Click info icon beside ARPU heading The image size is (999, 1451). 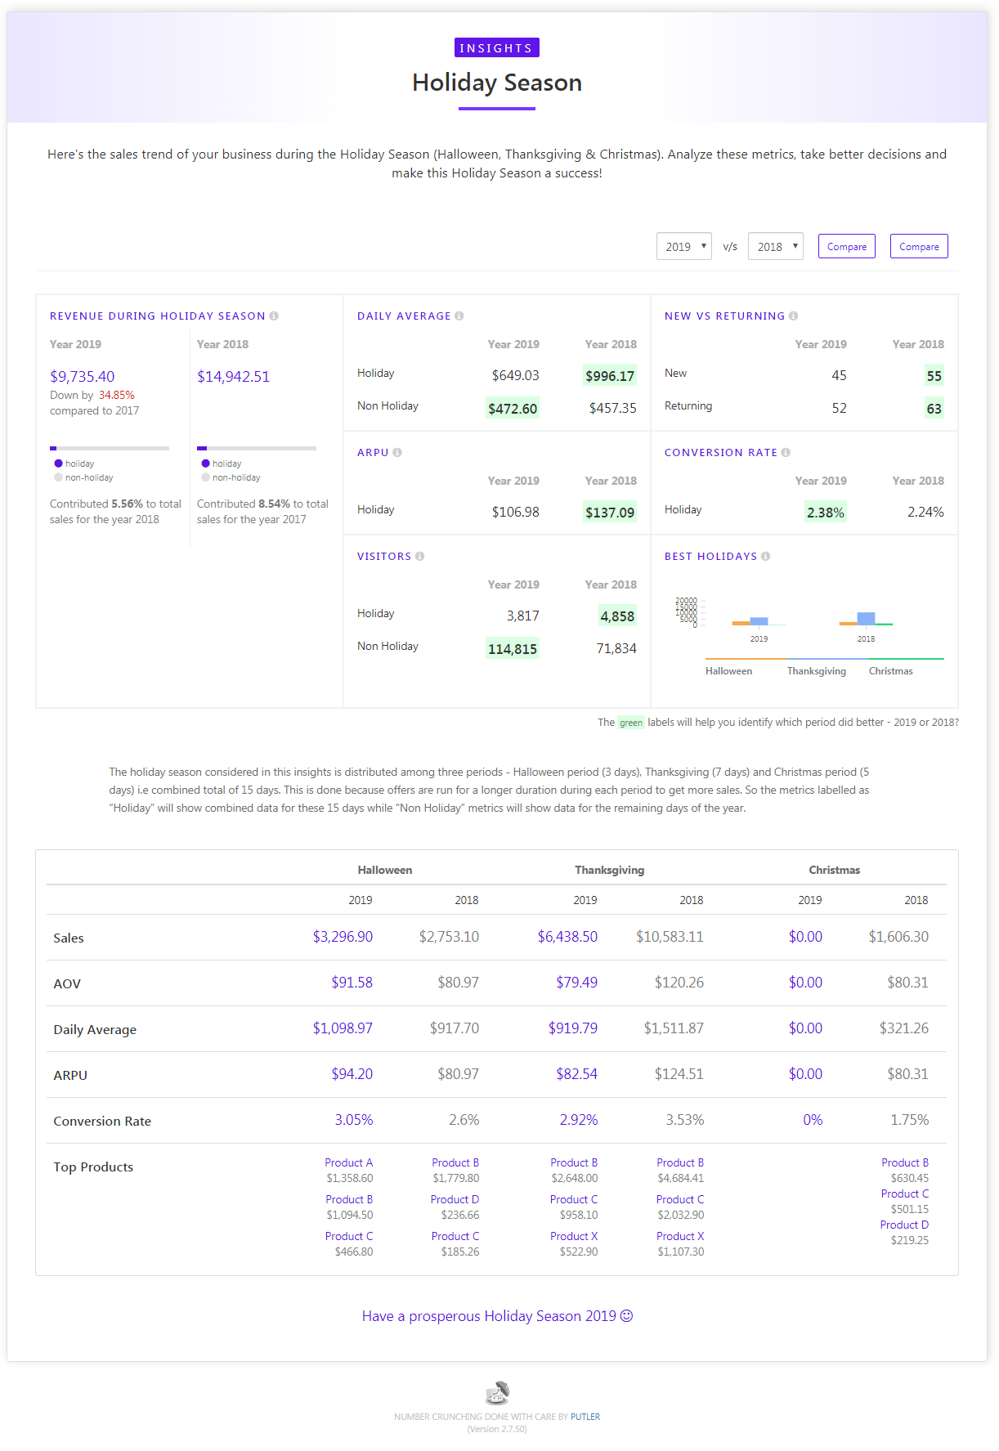397,453
